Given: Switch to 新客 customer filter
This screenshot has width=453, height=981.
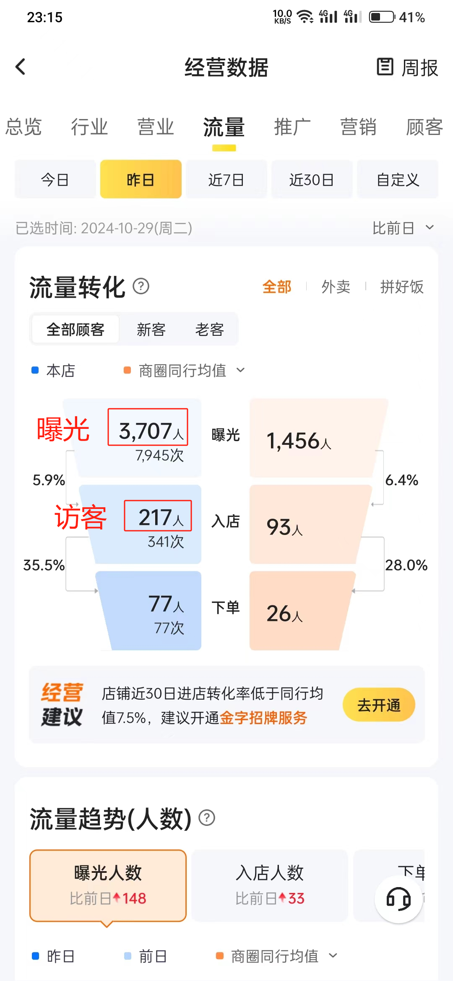Looking at the screenshot, I should click(151, 330).
